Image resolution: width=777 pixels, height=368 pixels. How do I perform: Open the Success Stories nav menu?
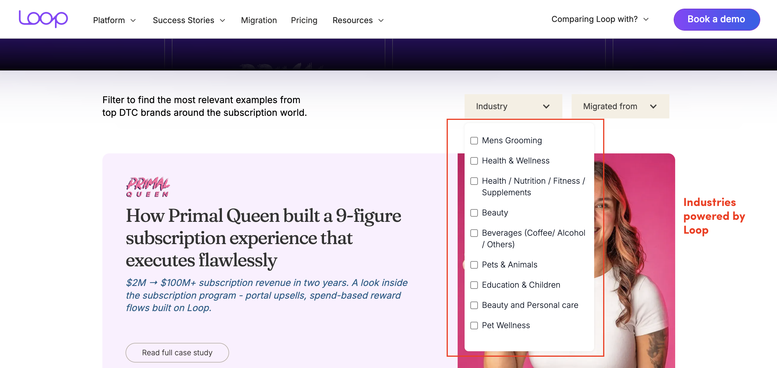pos(189,20)
